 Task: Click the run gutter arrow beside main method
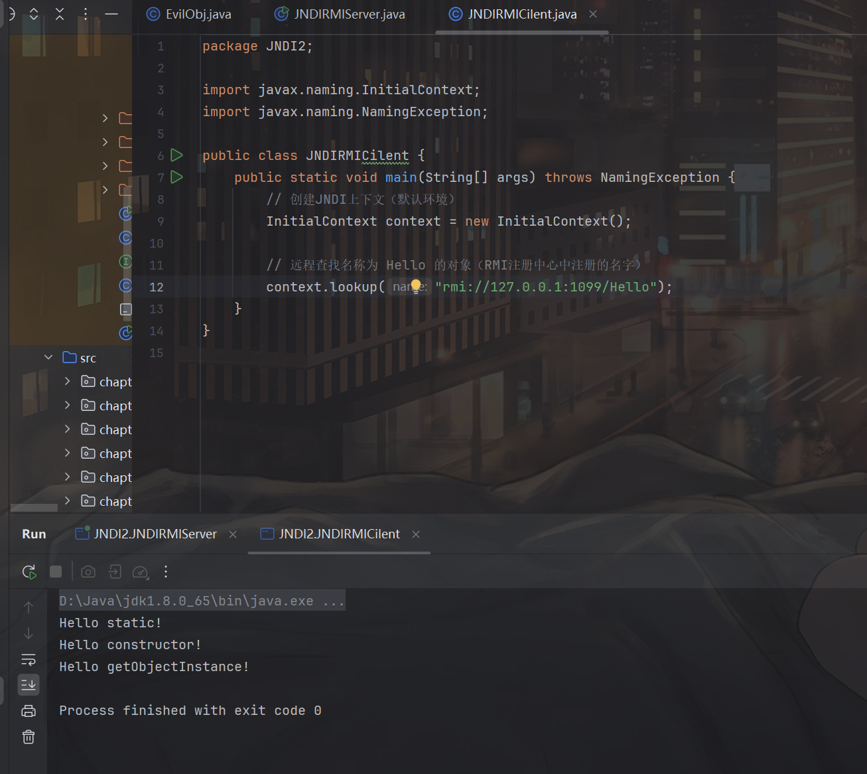tap(176, 177)
